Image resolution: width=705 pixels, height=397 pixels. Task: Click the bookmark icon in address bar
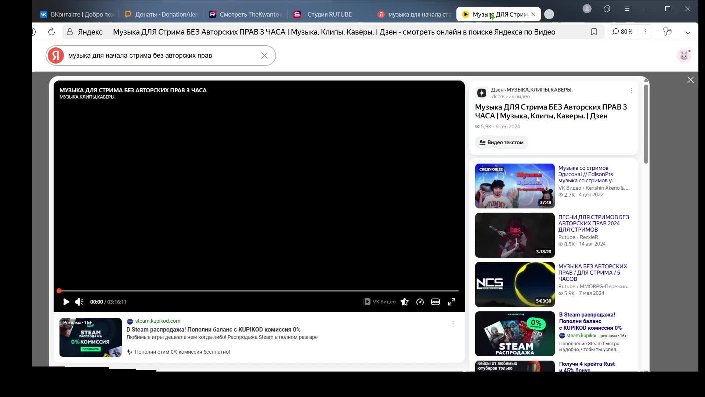[x=594, y=32]
